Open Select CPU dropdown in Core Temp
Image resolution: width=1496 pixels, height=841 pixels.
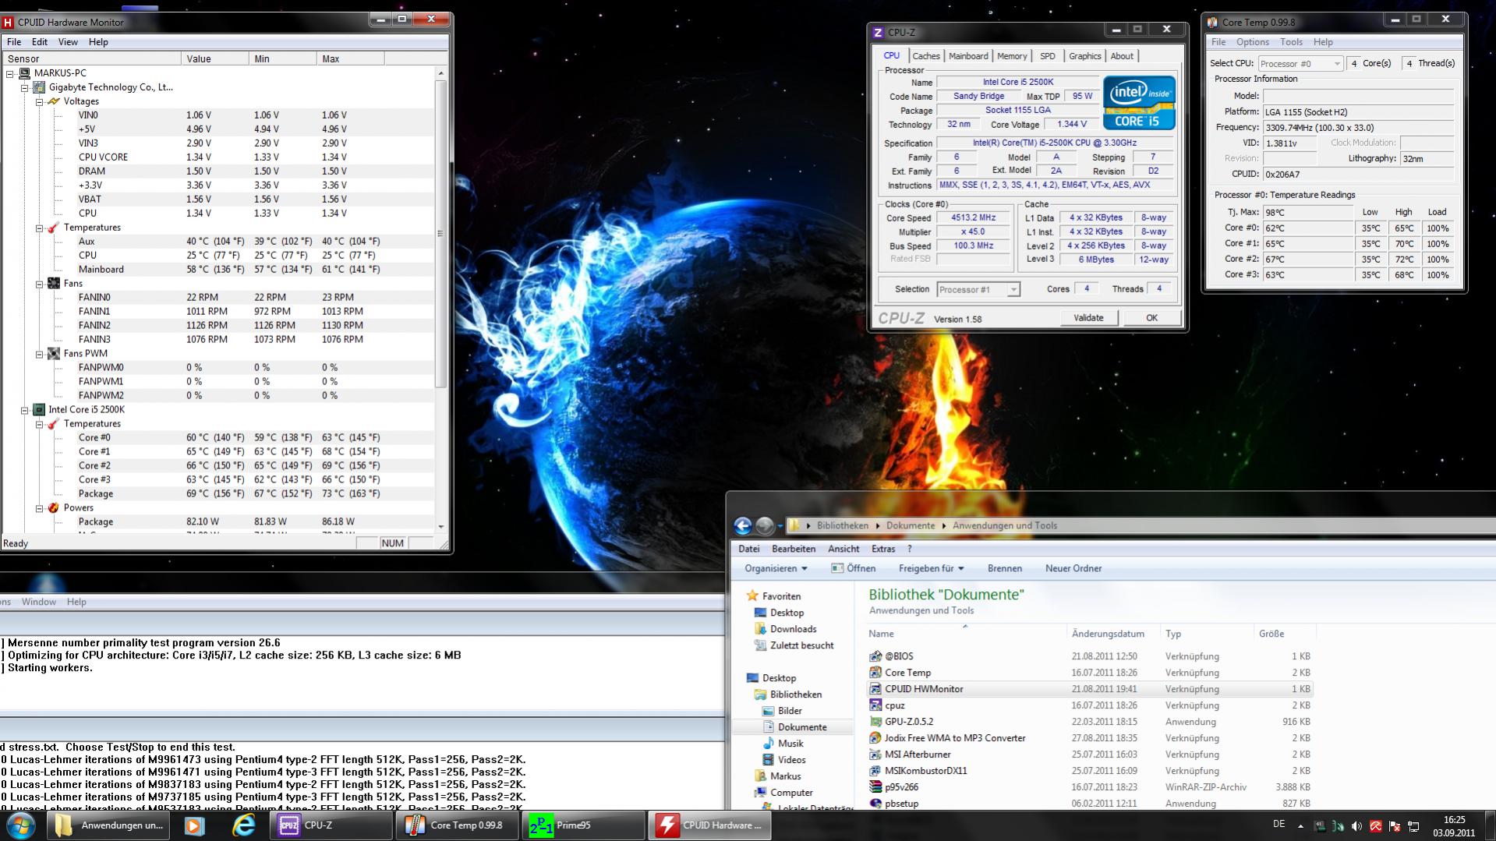1300,64
